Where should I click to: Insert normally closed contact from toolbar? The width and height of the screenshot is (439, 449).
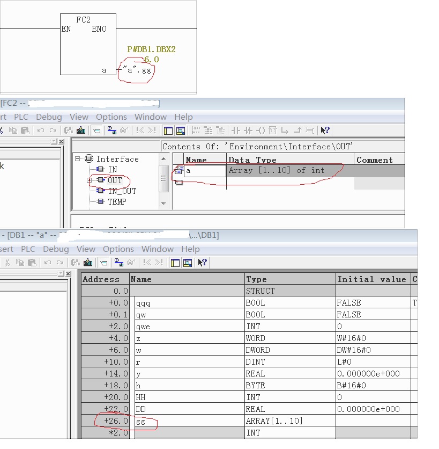pos(248,131)
